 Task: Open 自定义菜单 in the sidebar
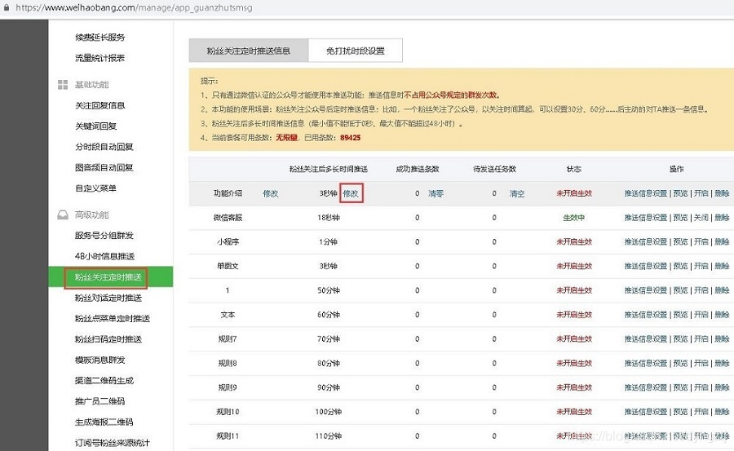(95, 188)
